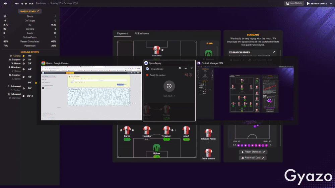The width and height of the screenshot is (335, 188).
Task: Click G. Trauner goal icon at 19'
Action: [23, 60]
